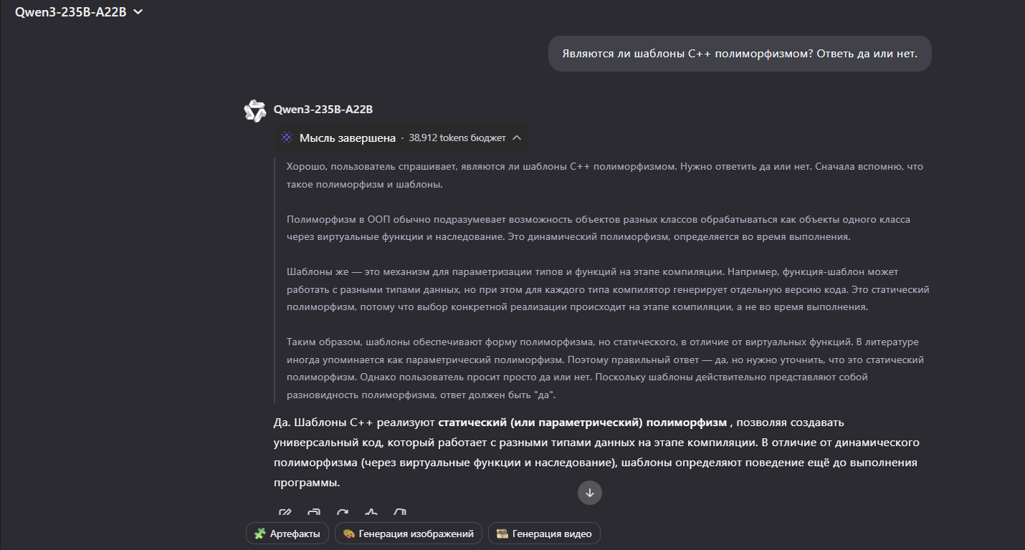Viewport: 1025px width, 550px height.
Task: Click the palette icon in Генерация изображений
Action: (349, 534)
